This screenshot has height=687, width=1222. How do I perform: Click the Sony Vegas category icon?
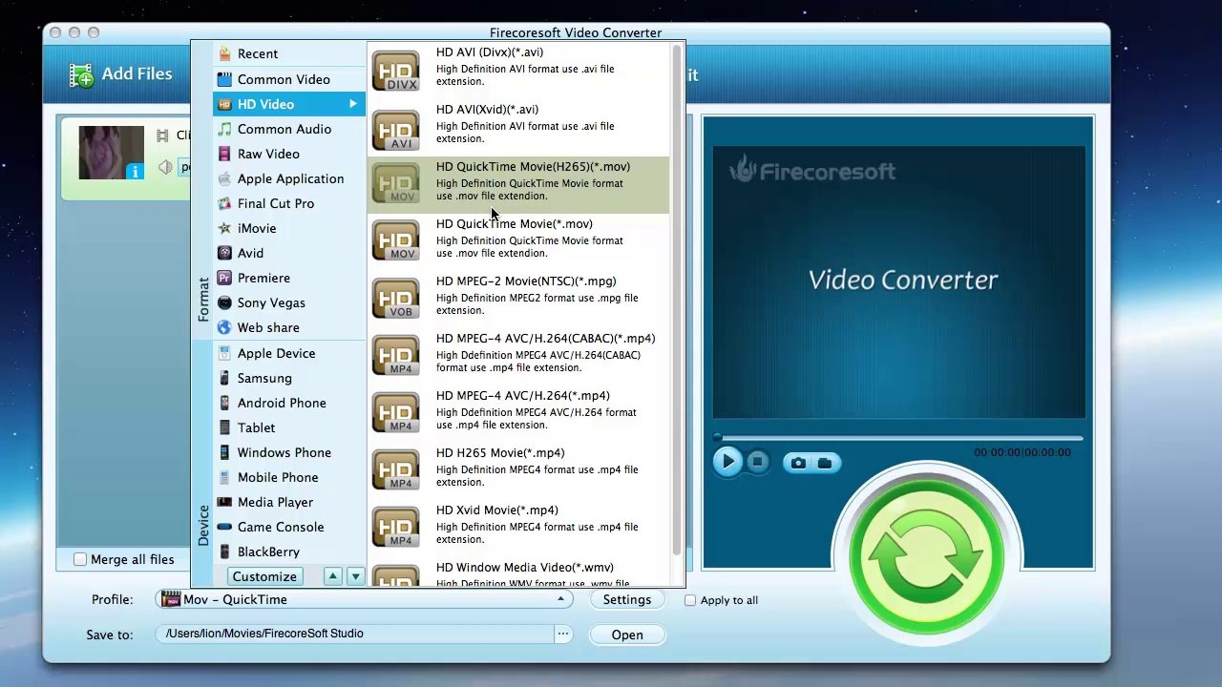coord(224,302)
